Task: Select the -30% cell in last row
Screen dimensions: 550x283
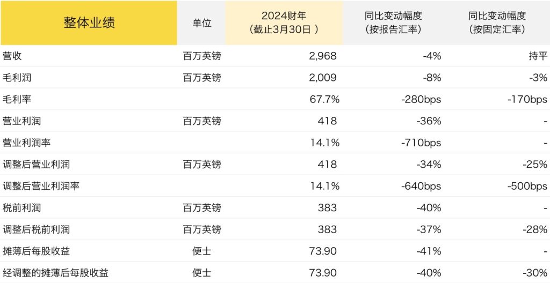Action: pos(535,273)
